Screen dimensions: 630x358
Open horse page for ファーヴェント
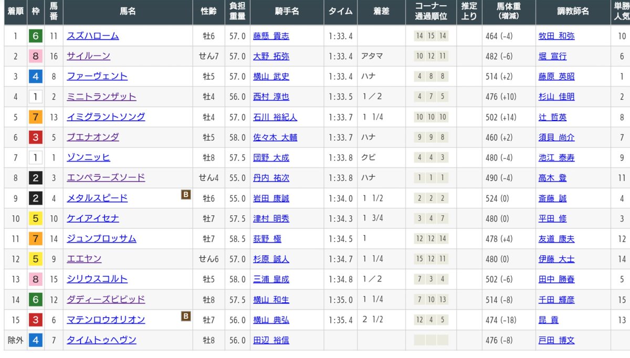[x=97, y=76]
